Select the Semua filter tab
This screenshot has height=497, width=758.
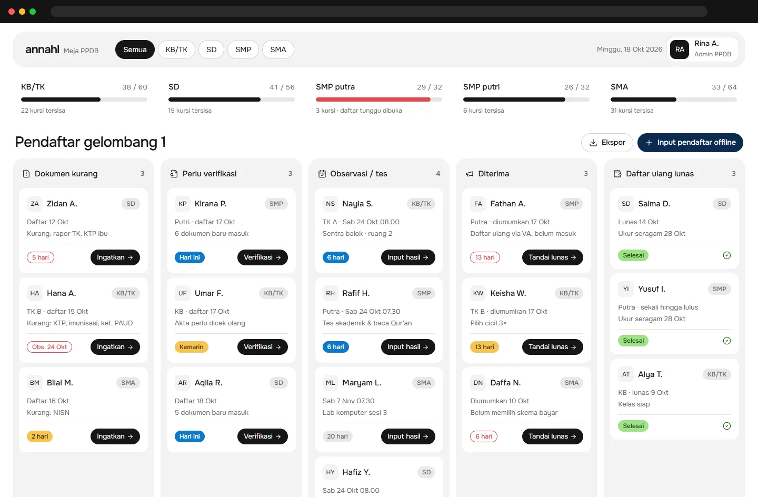point(135,49)
